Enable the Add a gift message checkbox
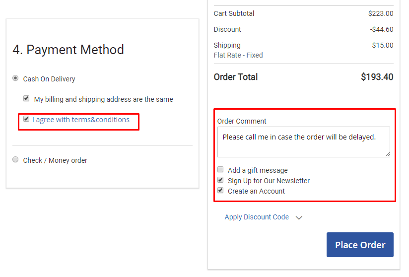 click(220, 170)
